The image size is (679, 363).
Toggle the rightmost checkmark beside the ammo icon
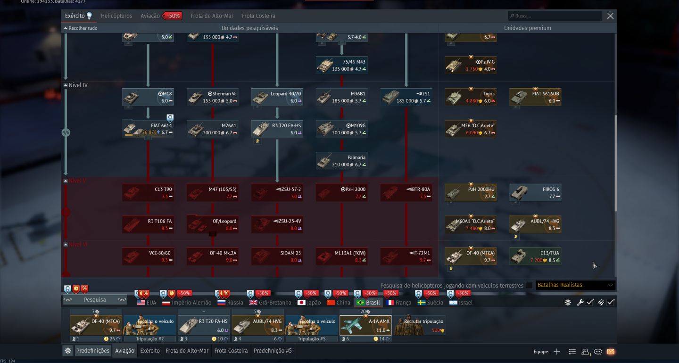coord(611,303)
